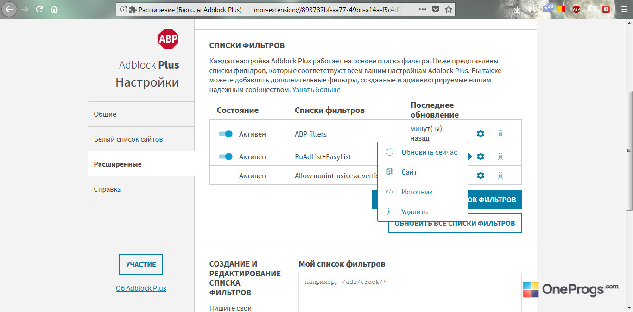Open mail notifier icon showing 30
This screenshot has height=312, width=633.
pyautogui.click(x=549, y=8)
